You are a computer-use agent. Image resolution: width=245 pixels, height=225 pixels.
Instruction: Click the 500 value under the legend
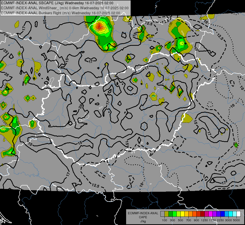click(x=181, y=220)
